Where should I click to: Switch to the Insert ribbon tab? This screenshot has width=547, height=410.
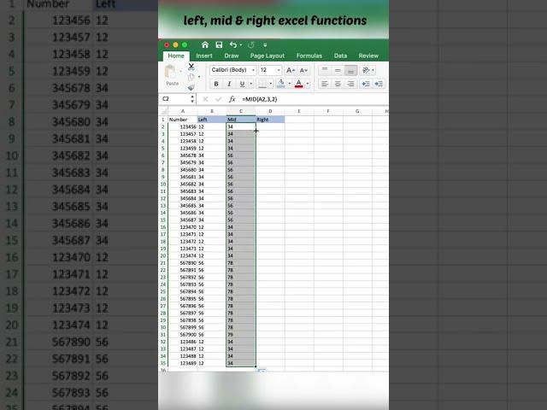[x=204, y=56]
